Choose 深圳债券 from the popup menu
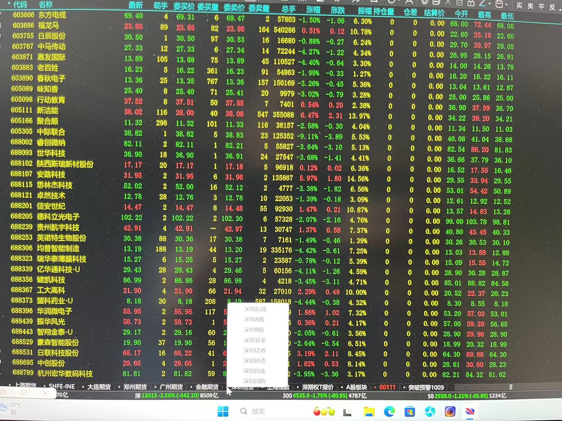The height and width of the screenshot is (421, 562). [254, 350]
